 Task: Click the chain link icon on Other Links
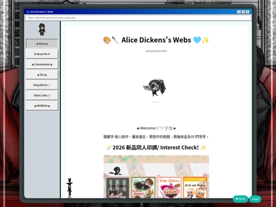coord(49,96)
